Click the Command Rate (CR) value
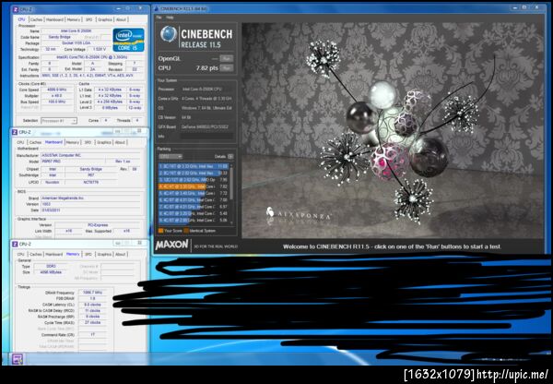The height and width of the screenshot is (384, 553). click(x=92, y=334)
